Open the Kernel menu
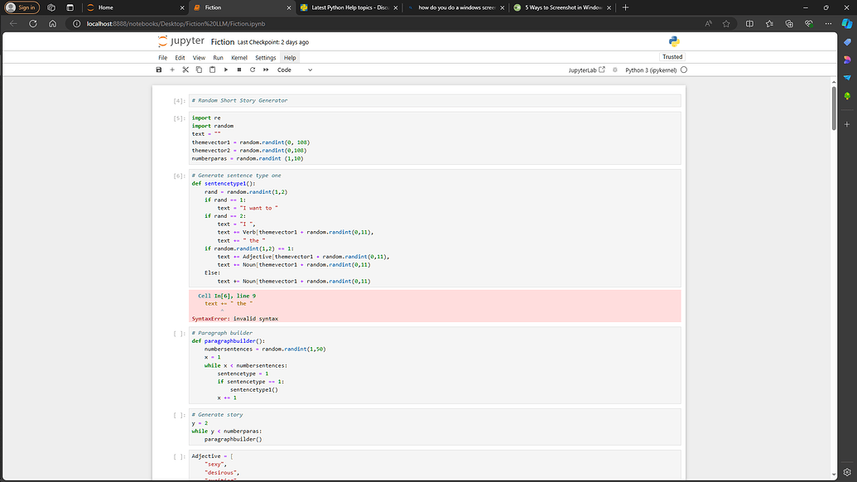The height and width of the screenshot is (482, 857). pos(238,57)
